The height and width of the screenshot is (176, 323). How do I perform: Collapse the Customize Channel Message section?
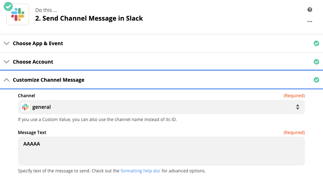(x=6, y=80)
